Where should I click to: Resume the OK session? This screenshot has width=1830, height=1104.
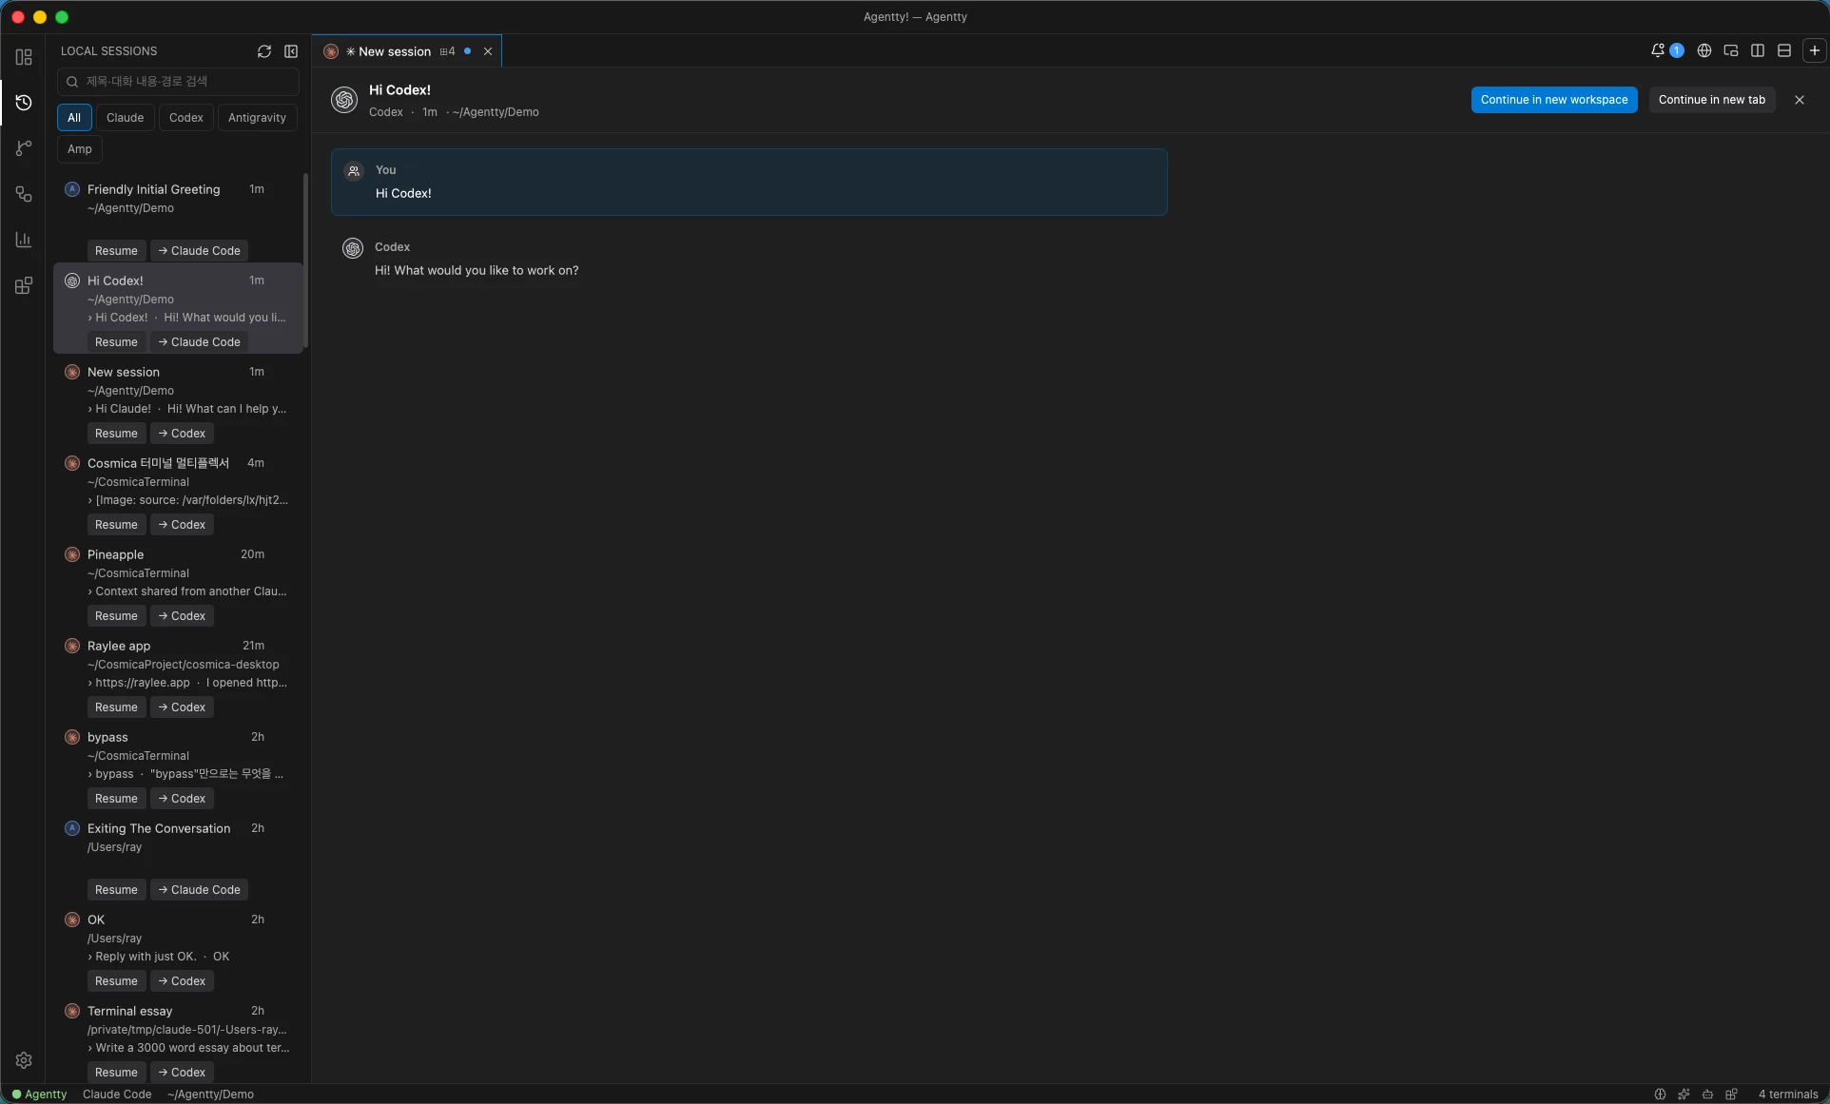(x=116, y=981)
